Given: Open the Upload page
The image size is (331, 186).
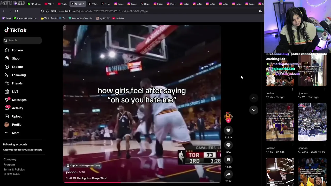Looking at the screenshot, I should [14, 116].
